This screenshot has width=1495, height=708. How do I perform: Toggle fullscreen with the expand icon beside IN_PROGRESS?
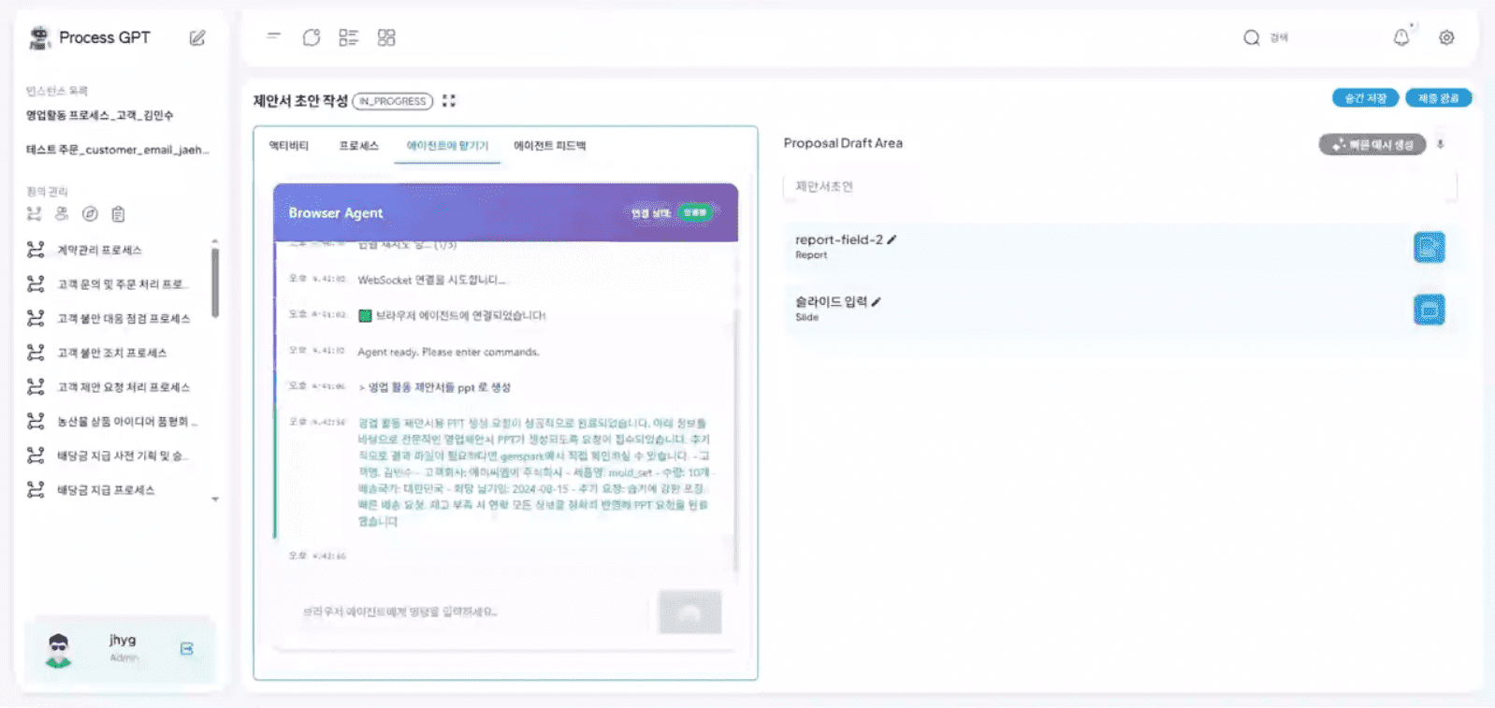(x=449, y=101)
